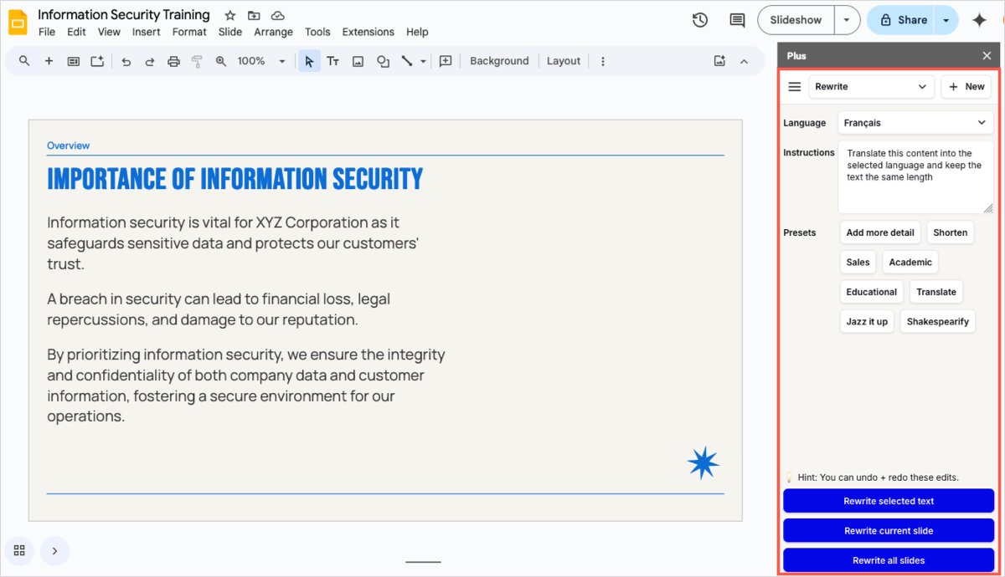This screenshot has height=577, width=1005.
Task: Open the Extensions menu
Action: pyautogui.click(x=368, y=32)
